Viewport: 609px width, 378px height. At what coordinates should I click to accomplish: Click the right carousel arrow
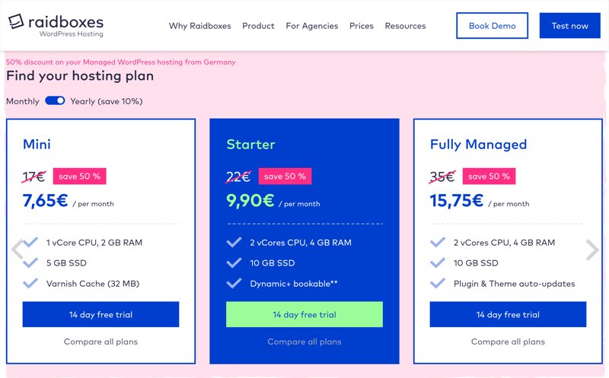click(x=591, y=249)
